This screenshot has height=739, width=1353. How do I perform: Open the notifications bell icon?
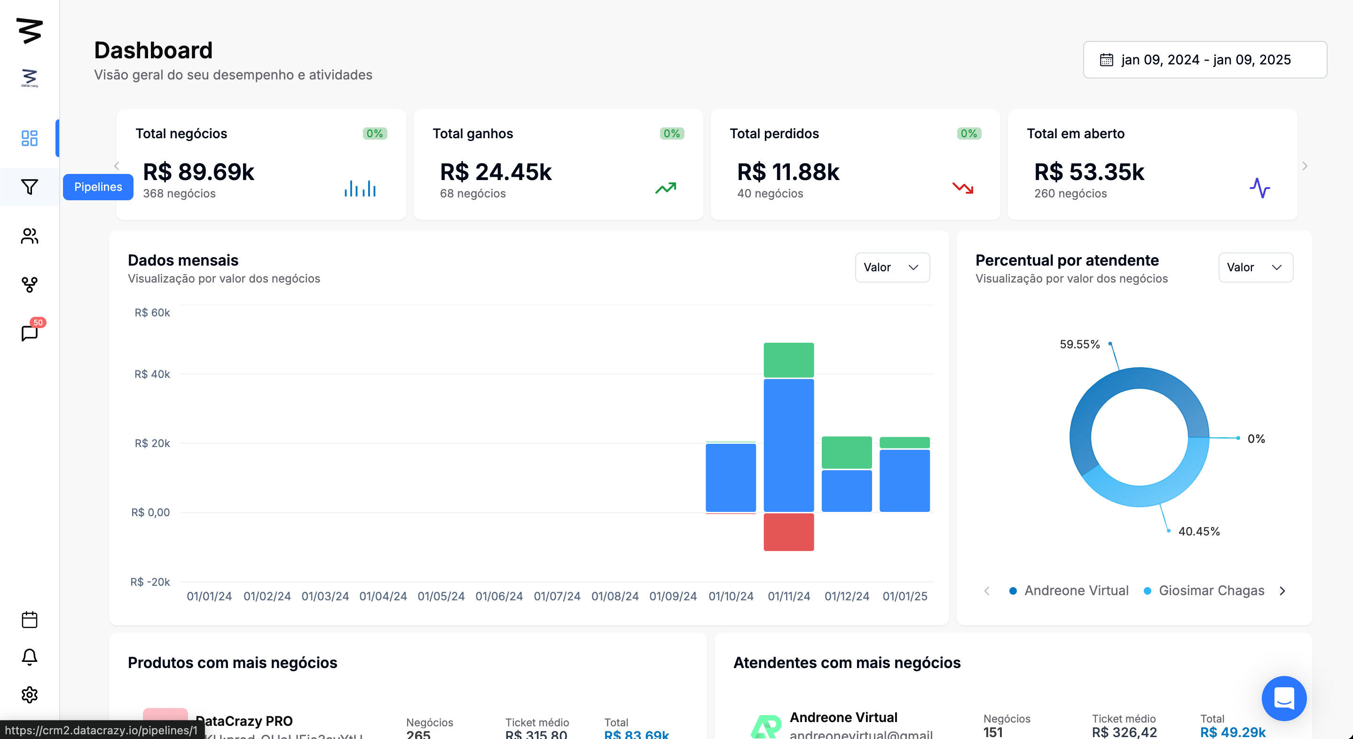(30, 657)
